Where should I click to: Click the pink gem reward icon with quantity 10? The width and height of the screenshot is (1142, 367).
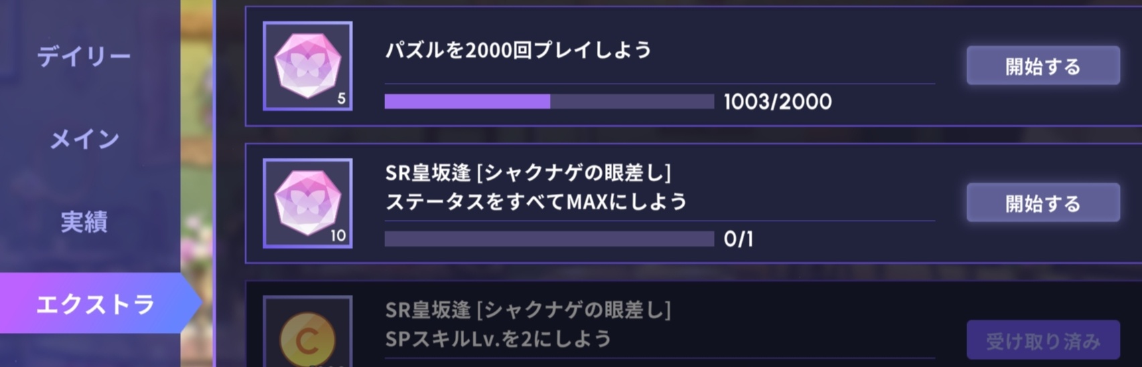[307, 203]
